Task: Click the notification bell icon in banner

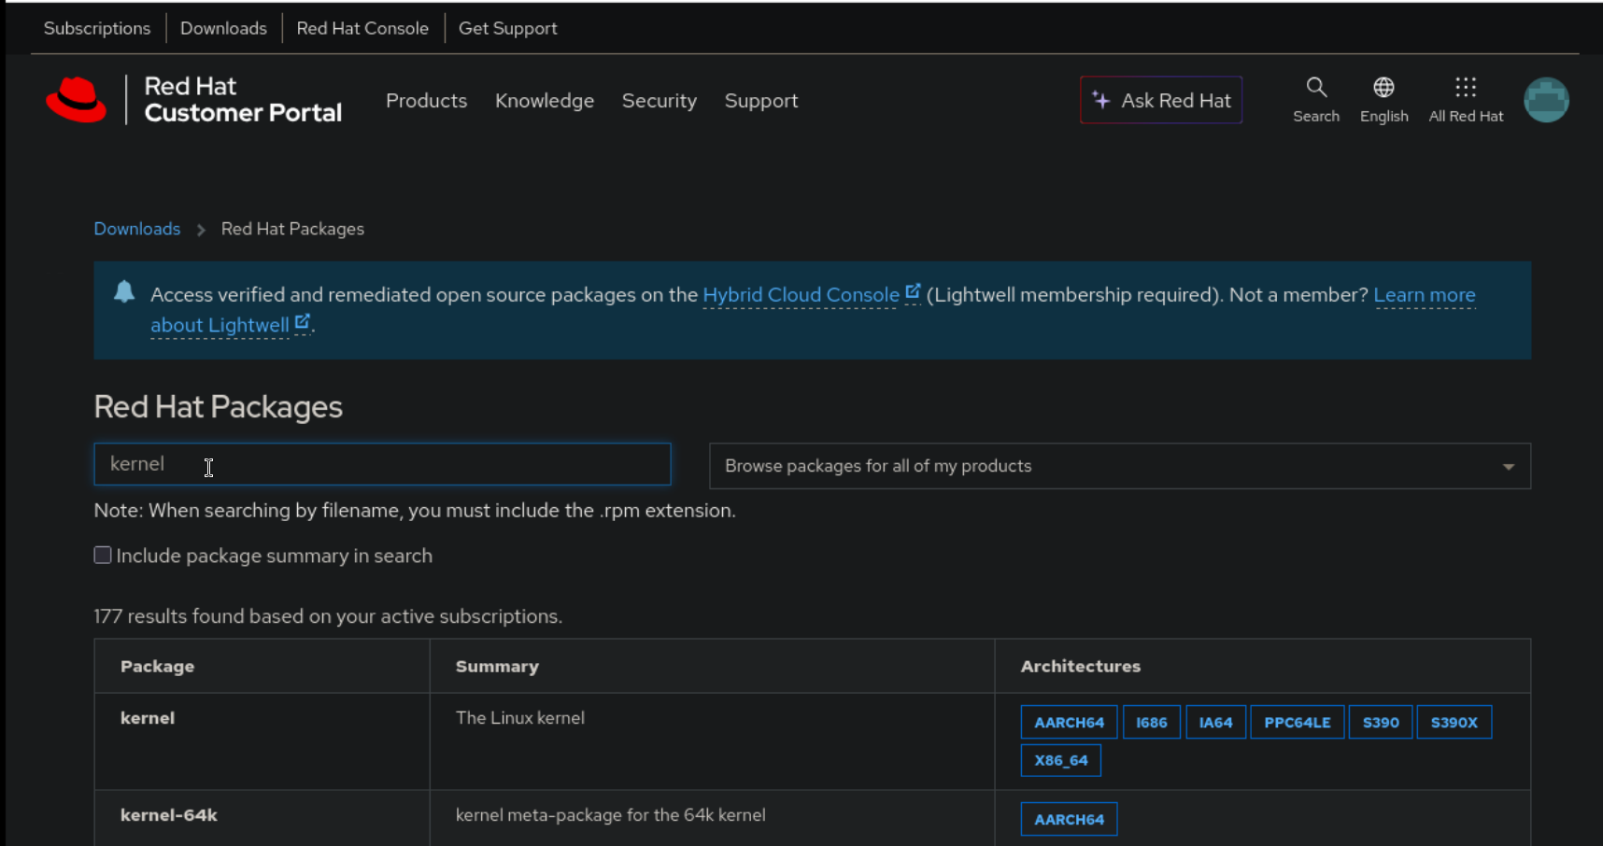Action: click(124, 292)
